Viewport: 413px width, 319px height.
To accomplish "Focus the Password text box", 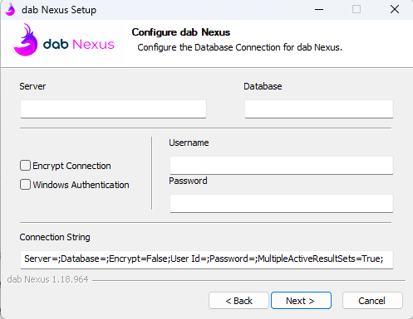I will coord(282,204).
